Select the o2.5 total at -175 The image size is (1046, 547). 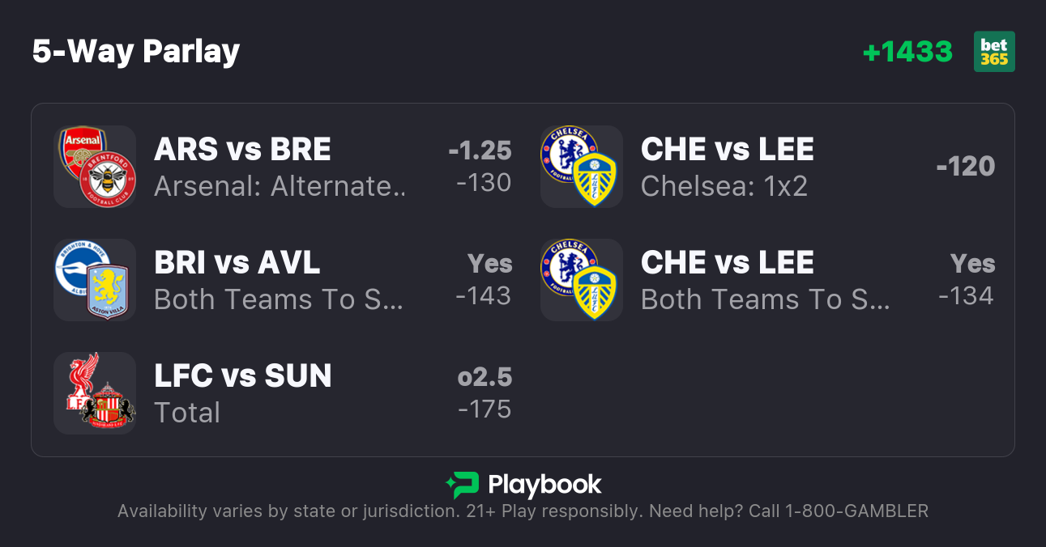[485, 393]
